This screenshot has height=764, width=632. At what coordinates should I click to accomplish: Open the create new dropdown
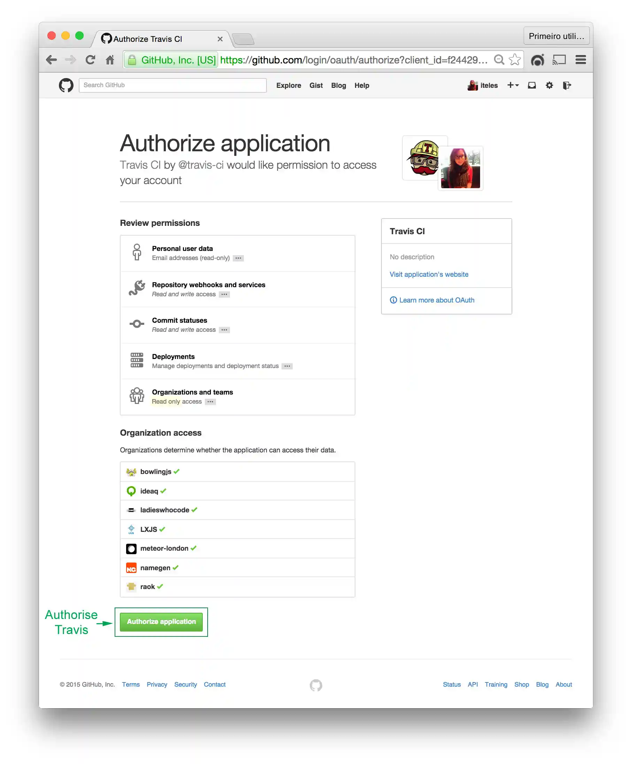(x=513, y=85)
